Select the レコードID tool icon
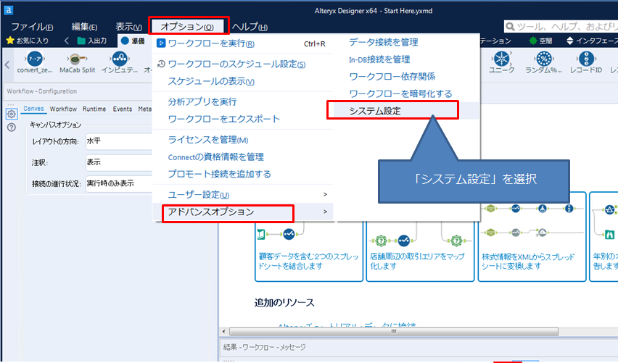The width and height of the screenshot is (618, 363). (x=586, y=59)
